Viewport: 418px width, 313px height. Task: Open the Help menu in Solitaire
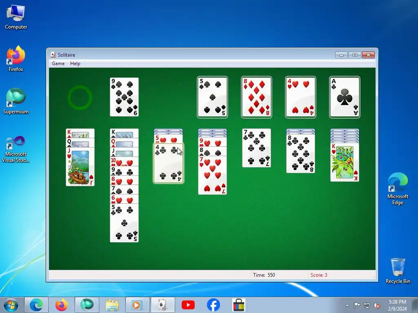75,63
